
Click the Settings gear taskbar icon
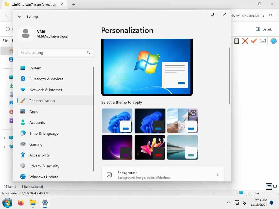click(45, 202)
